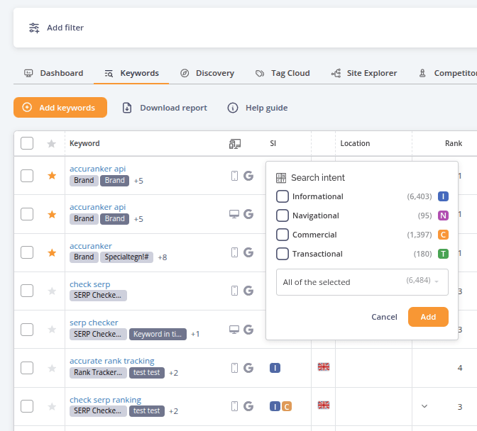Click the Search intent panel header icon
The width and height of the screenshot is (477, 431).
click(281, 178)
